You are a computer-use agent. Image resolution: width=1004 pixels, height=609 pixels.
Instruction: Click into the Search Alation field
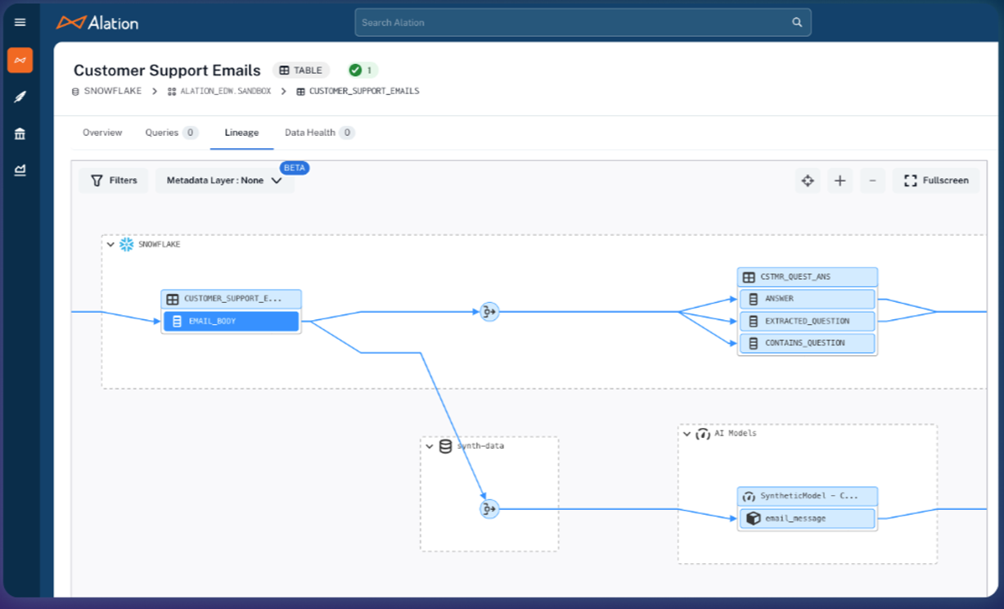pyautogui.click(x=583, y=23)
